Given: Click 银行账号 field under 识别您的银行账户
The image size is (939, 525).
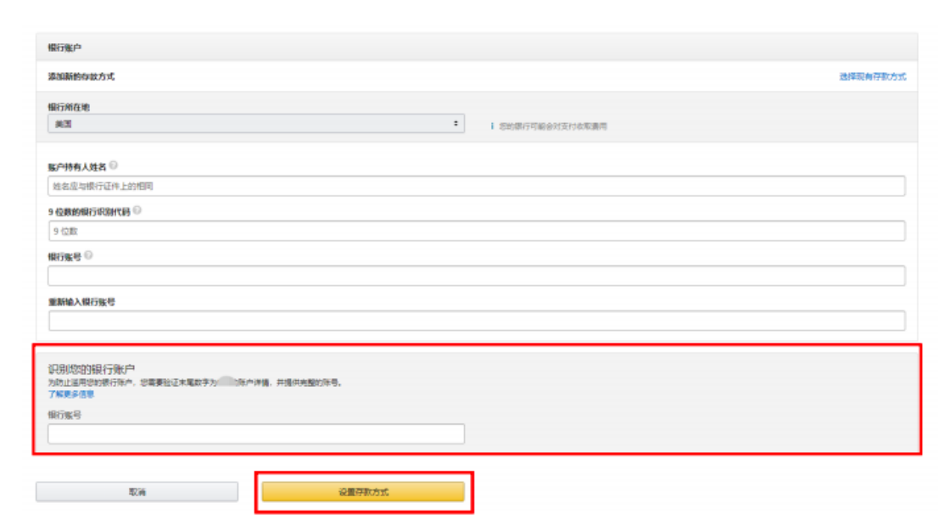Looking at the screenshot, I should coord(256,434).
